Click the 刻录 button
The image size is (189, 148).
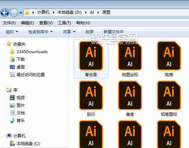(89, 32)
